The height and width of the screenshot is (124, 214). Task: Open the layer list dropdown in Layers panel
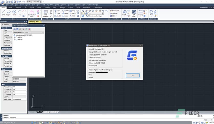tap(103, 13)
